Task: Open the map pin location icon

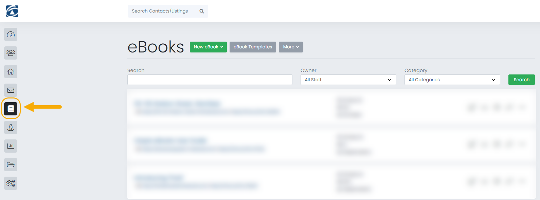Action: tap(11, 128)
